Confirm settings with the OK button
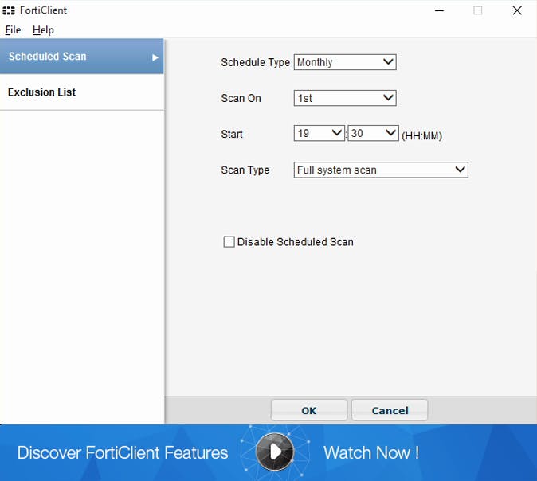The image size is (537, 481). point(309,410)
